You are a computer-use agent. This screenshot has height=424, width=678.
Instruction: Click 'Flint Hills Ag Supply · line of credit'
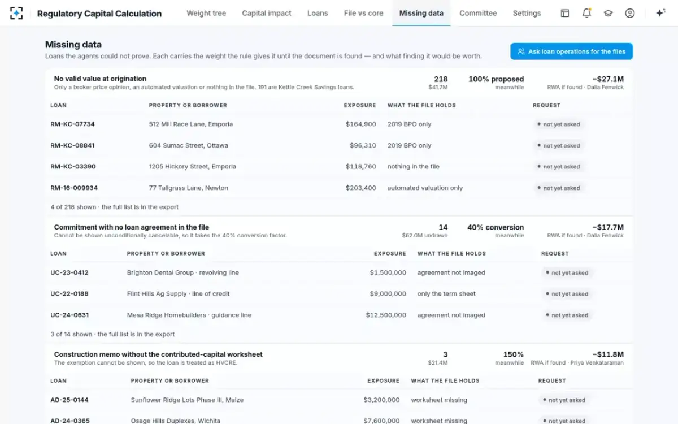click(179, 294)
